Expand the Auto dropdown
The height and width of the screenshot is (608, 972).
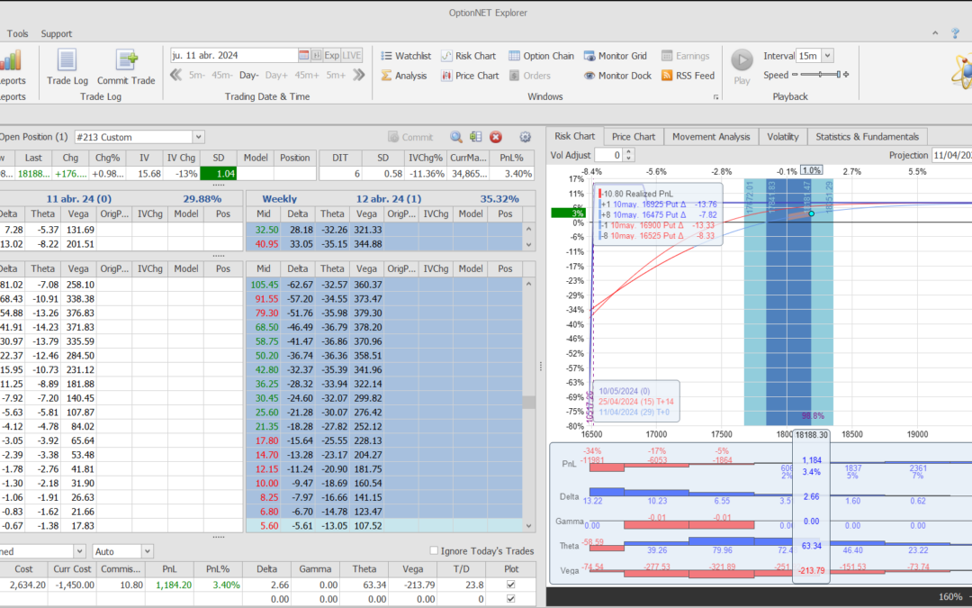(148, 551)
